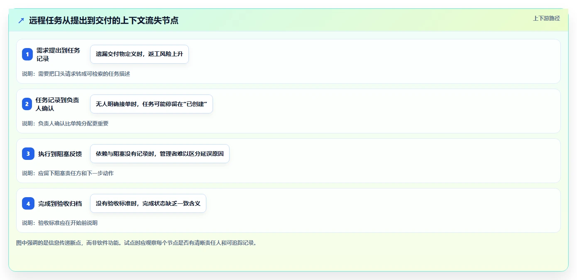Viewport: 577px width, 280px height.
Task: Click the arrow icon beside the title
Action: click(x=21, y=20)
